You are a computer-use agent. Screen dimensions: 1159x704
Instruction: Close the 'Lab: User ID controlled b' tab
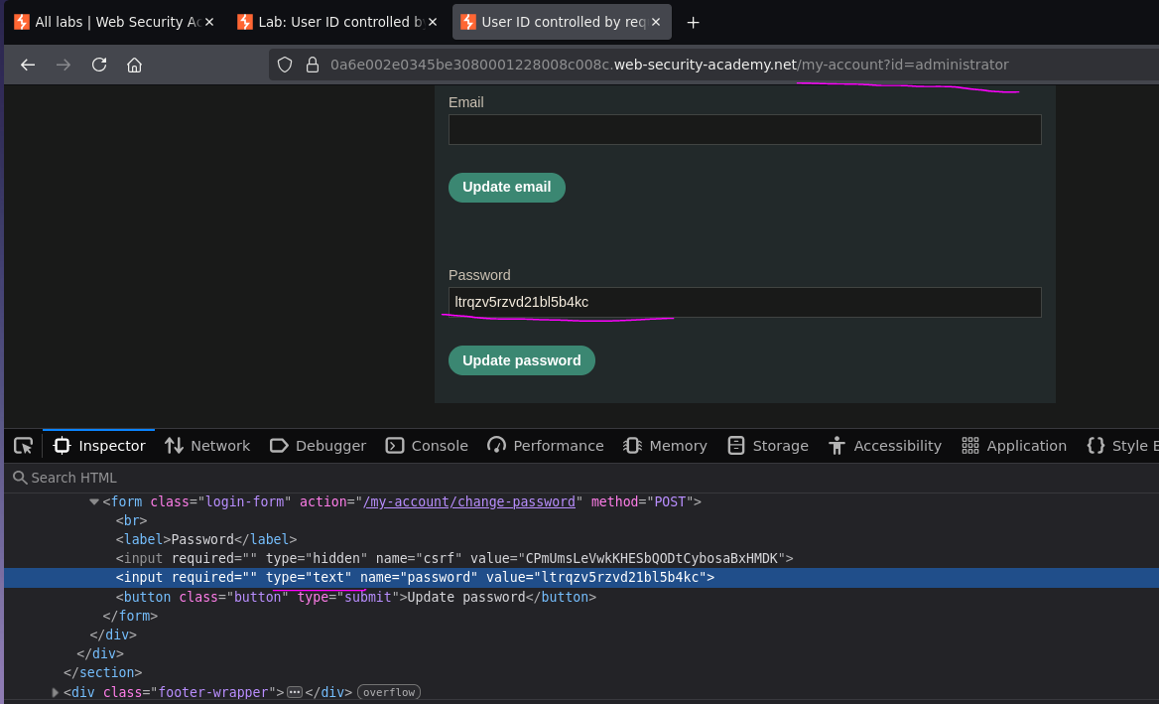click(x=433, y=22)
